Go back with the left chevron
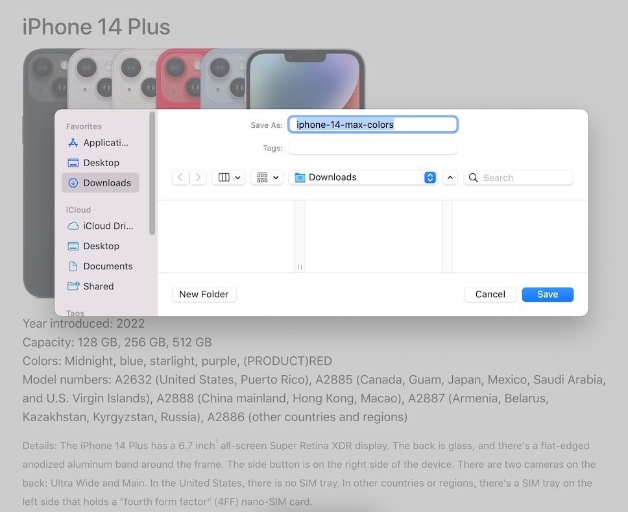 [180, 177]
